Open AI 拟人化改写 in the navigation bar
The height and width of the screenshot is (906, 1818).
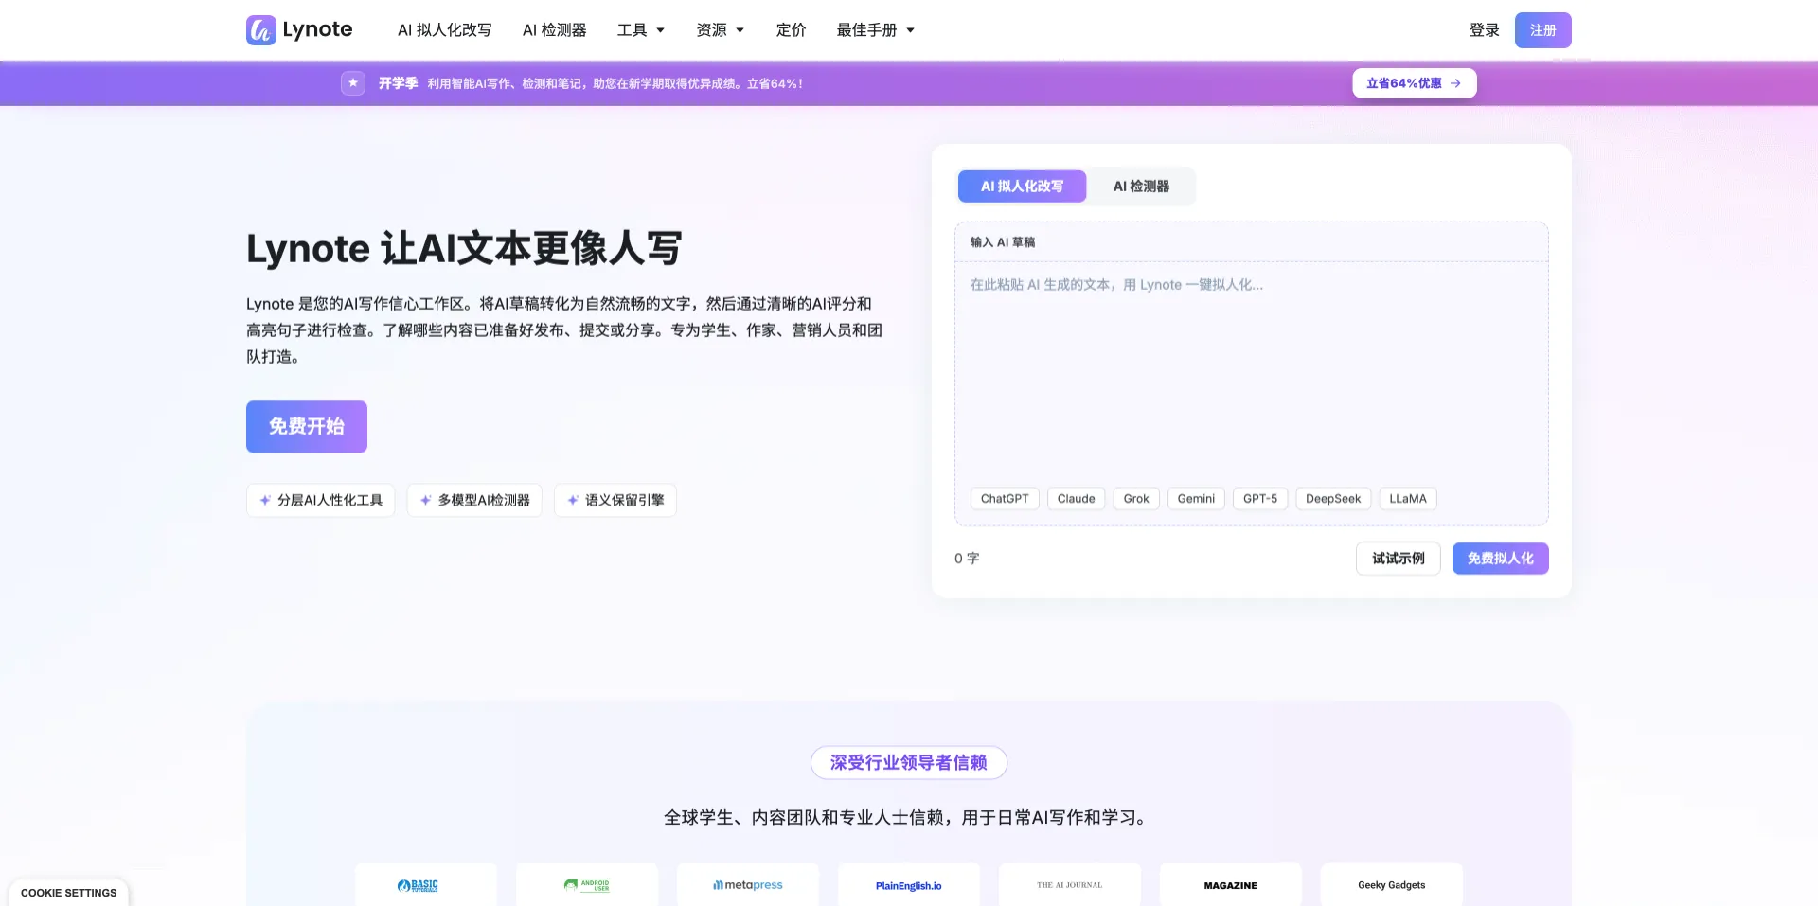[x=445, y=30]
